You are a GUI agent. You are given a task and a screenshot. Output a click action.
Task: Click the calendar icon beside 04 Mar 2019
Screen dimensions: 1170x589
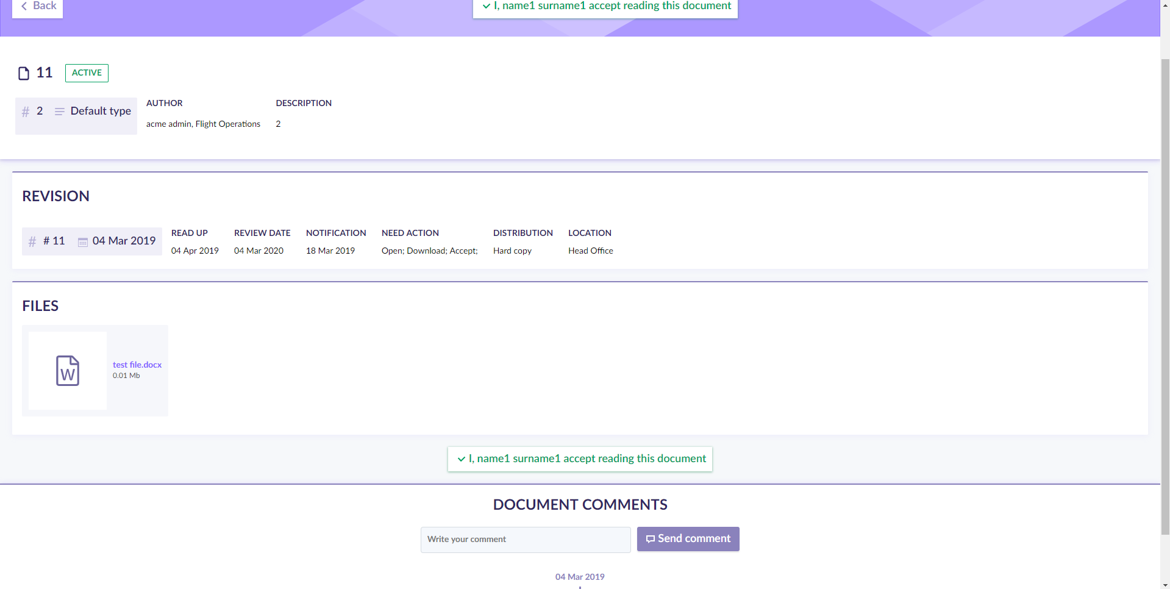[83, 242]
